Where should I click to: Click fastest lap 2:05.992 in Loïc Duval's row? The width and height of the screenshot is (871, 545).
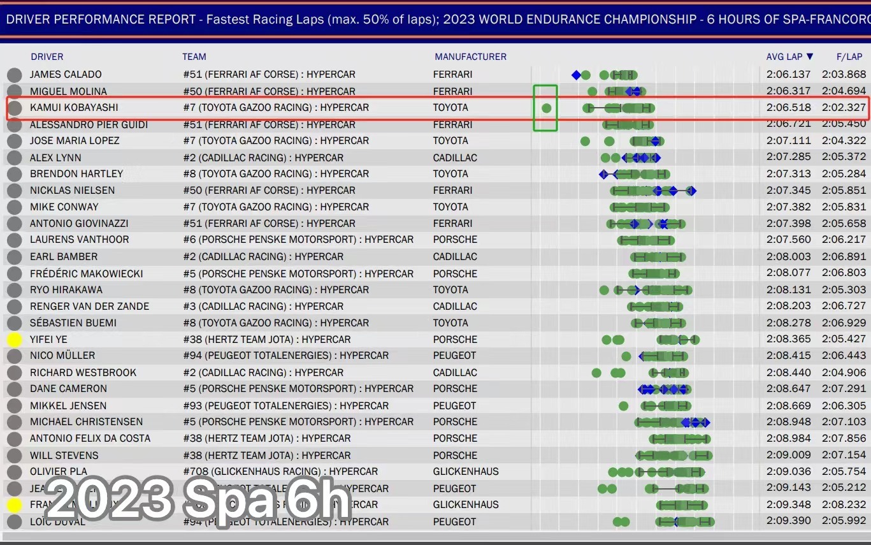click(x=844, y=521)
